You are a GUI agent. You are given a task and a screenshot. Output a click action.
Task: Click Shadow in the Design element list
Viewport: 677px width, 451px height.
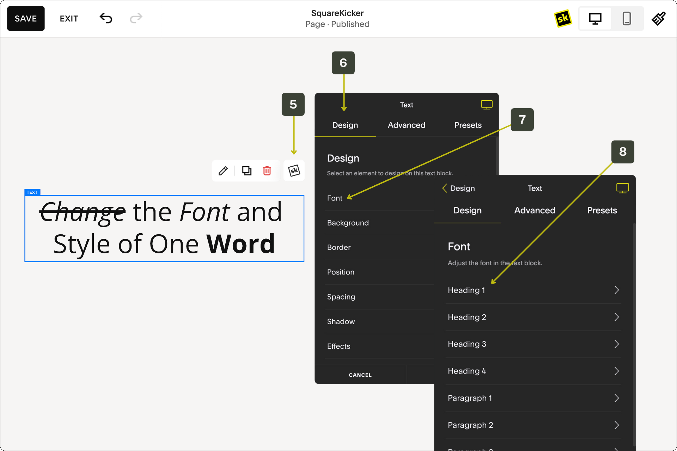(x=341, y=321)
